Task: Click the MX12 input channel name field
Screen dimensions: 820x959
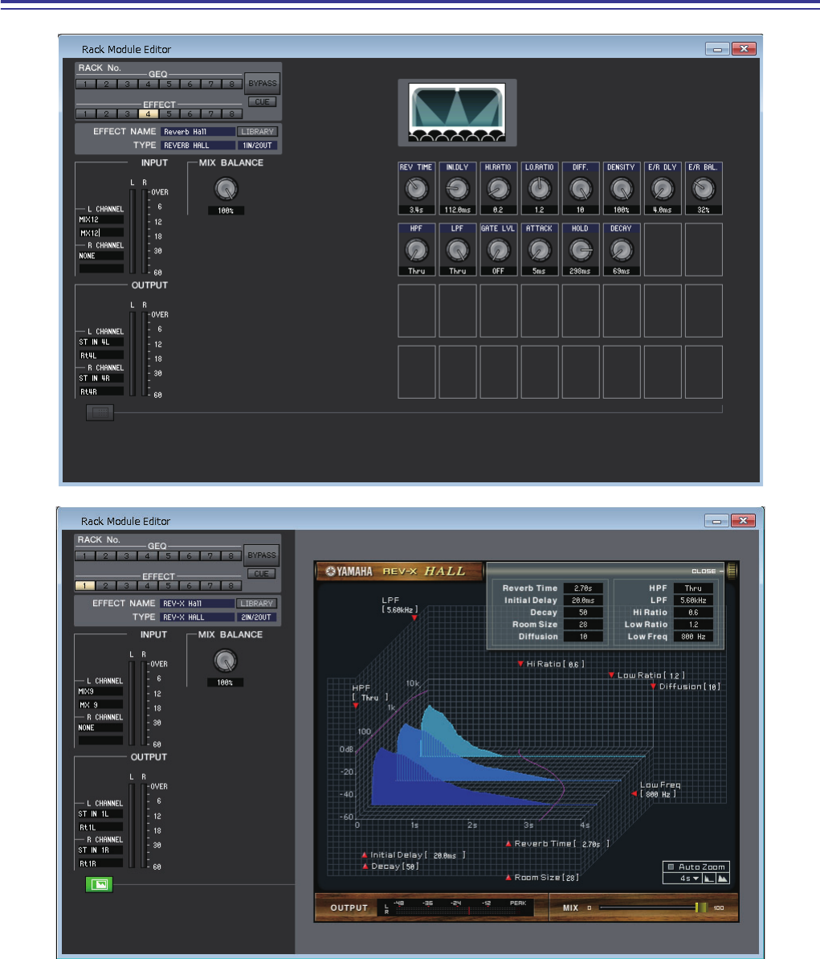Action: pyautogui.click(x=101, y=233)
